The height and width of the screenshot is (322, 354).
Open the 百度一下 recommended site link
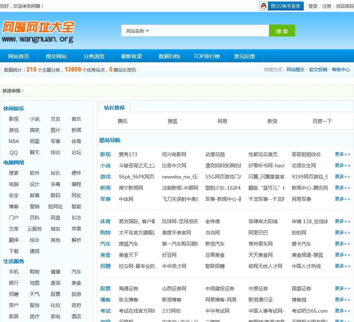click(322, 121)
